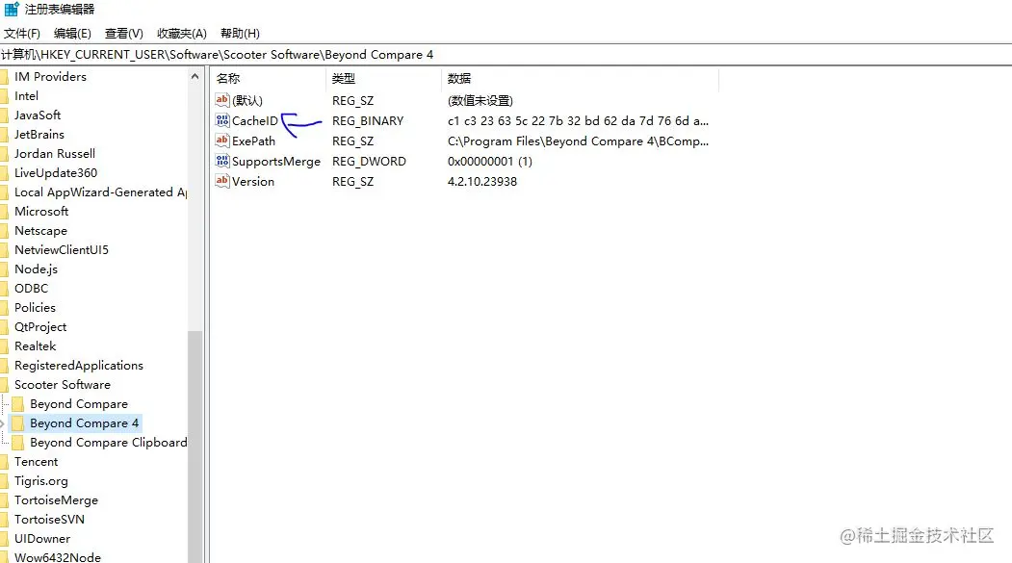The image size is (1012, 563).
Task: Select the TortoiseMerge key
Action: tap(56, 500)
